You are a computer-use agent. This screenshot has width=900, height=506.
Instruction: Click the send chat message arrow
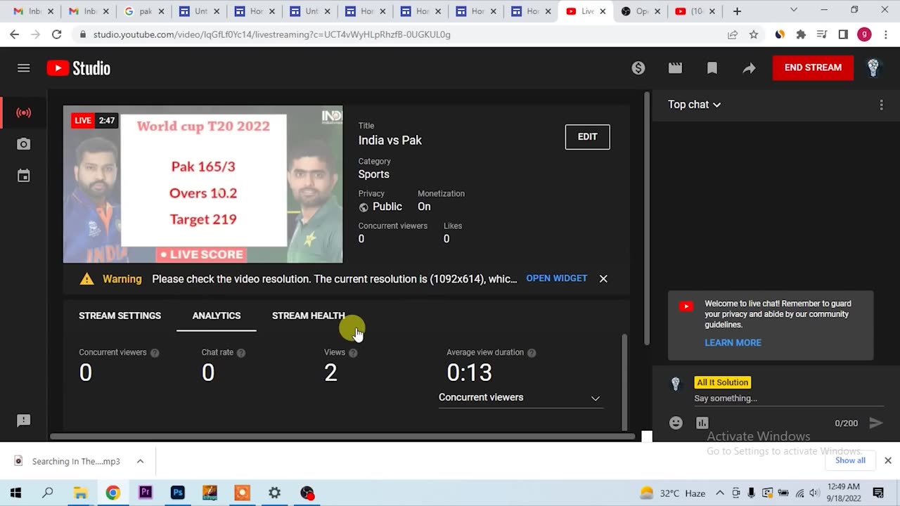tap(875, 422)
